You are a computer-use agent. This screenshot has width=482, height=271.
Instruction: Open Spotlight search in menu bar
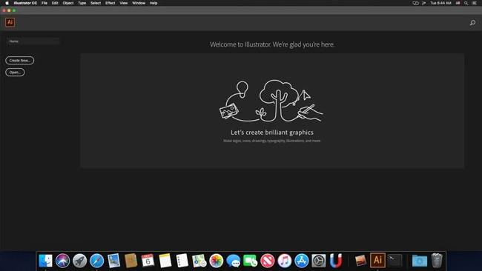click(466, 3)
